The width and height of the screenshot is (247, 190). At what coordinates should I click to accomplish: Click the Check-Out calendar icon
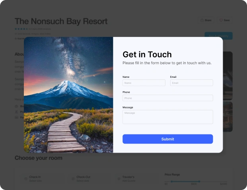point(73,179)
